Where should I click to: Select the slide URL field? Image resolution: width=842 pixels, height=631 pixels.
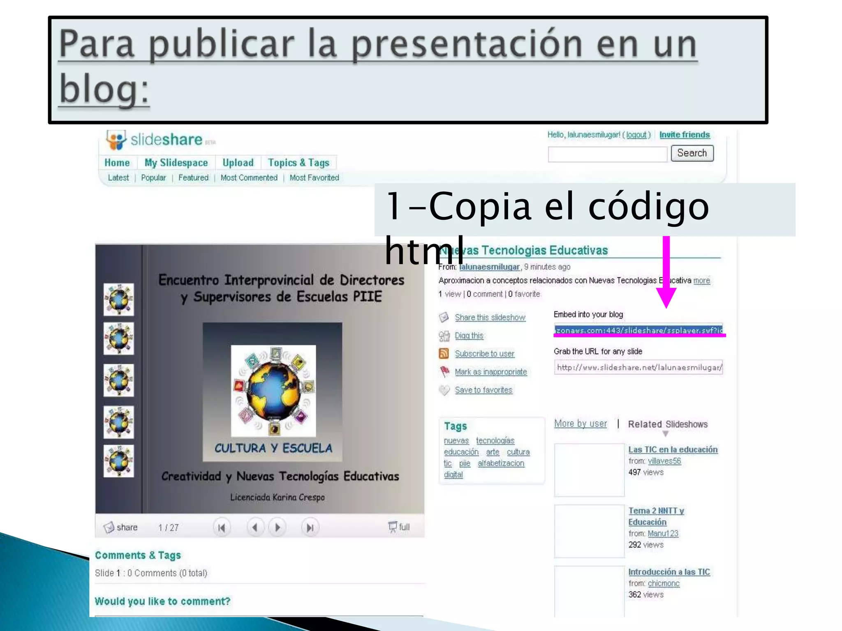[x=638, y=368]
